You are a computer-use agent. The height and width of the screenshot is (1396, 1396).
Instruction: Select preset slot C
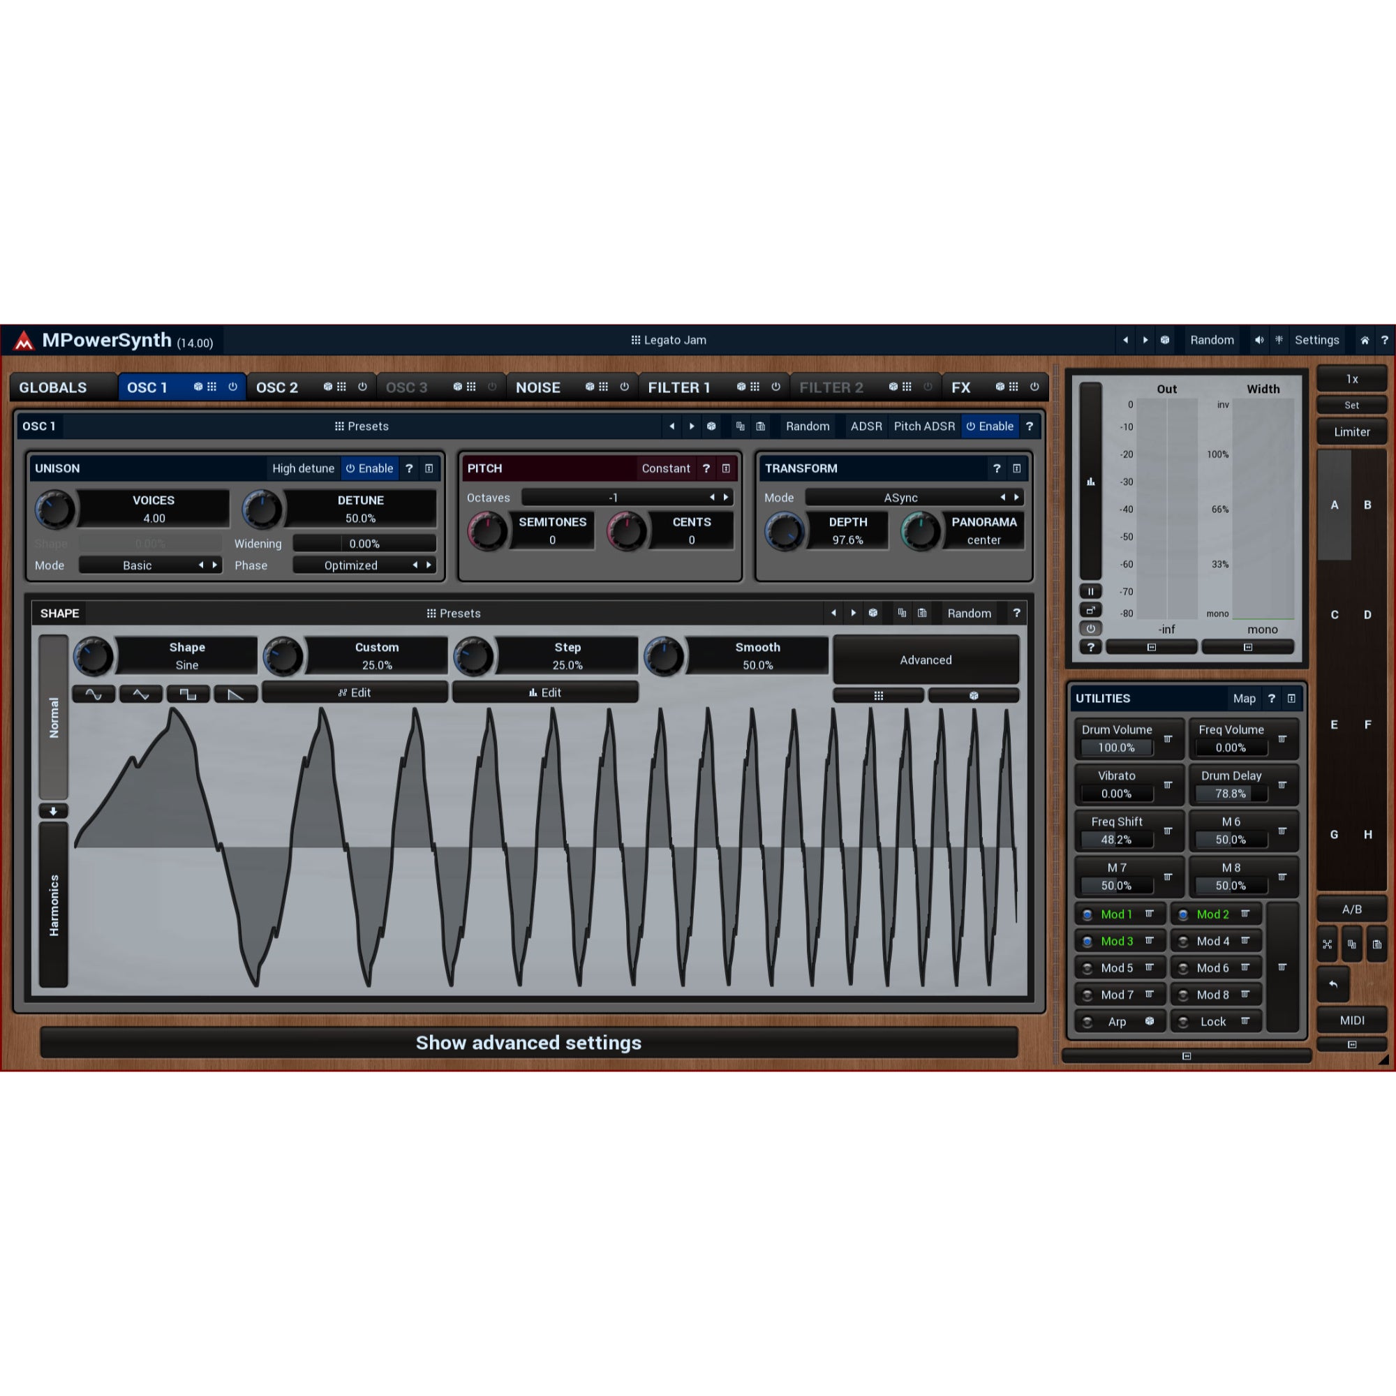[x=1335, y=615]
